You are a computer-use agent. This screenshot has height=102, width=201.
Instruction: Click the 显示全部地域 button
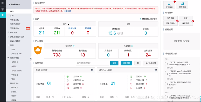151,63
